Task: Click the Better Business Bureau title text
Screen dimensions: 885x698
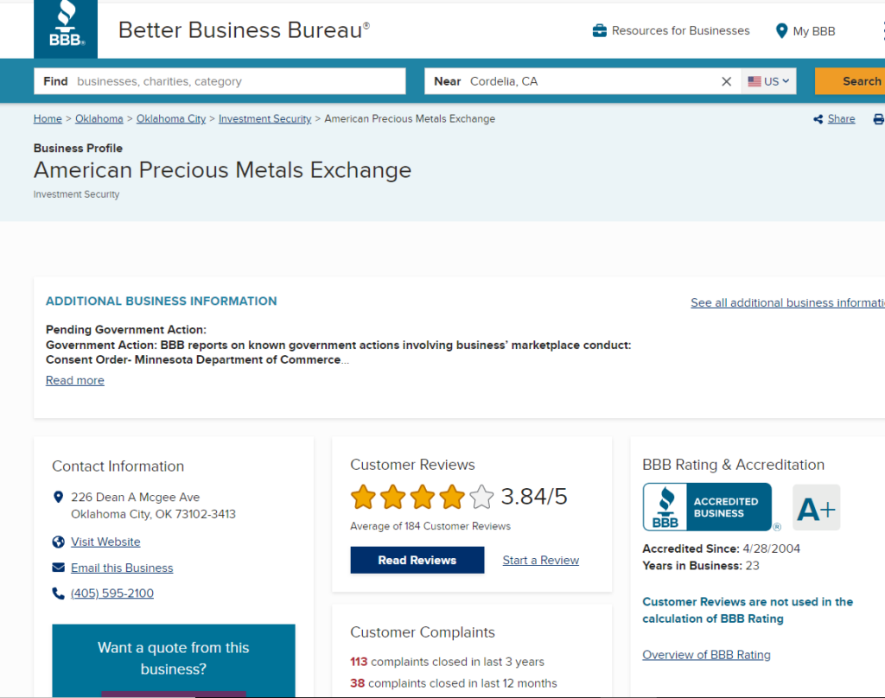Action: tap(244, 30)
